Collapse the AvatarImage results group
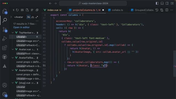This screenshot has width=176, height=99. [13, 70]
